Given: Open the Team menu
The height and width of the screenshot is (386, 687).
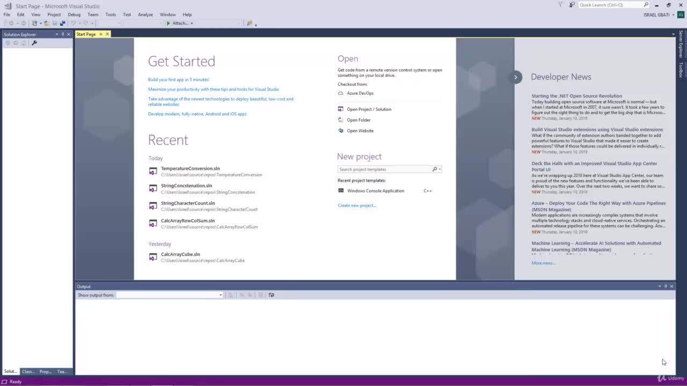Looking at the screenshot, I should point(93,14).
